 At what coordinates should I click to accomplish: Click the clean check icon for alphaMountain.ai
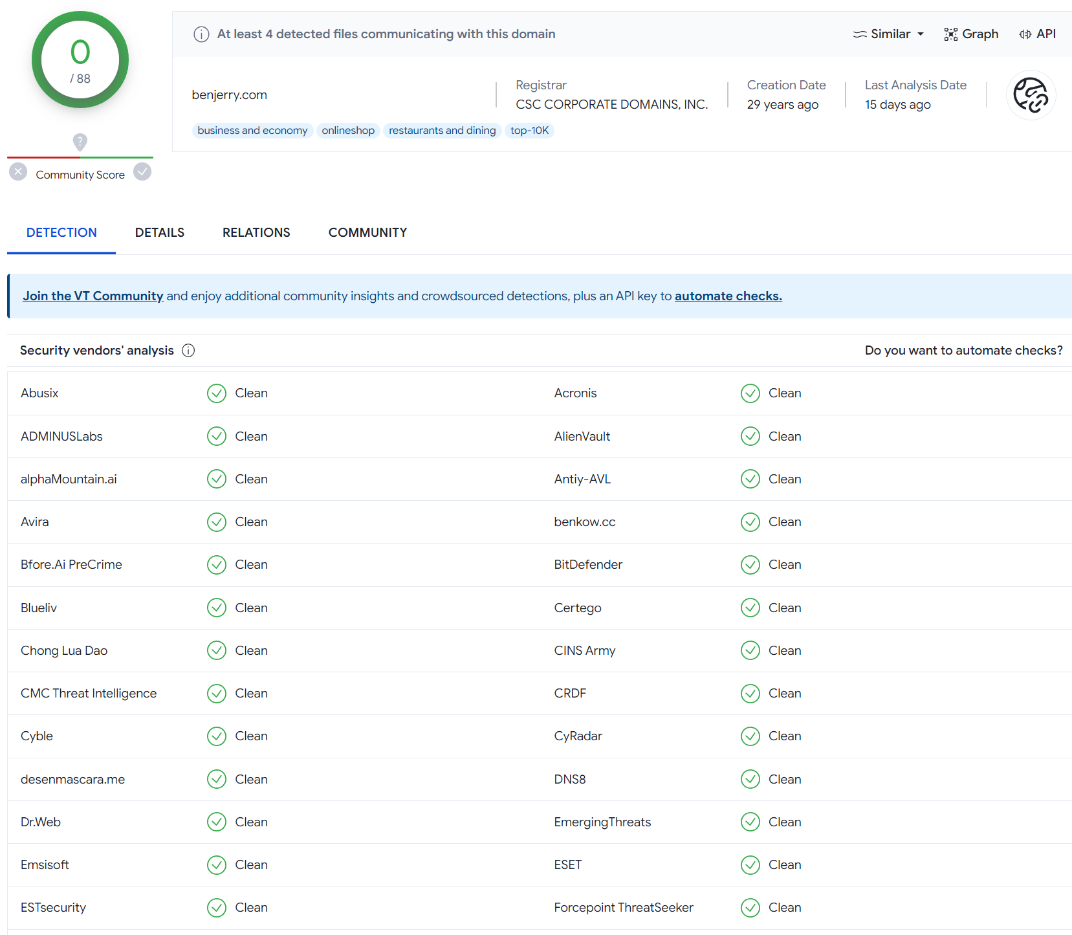(x=217, y=479)
